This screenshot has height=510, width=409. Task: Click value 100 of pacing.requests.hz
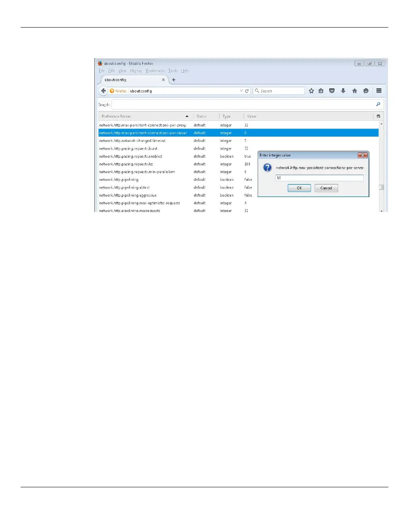click(247, 164)
